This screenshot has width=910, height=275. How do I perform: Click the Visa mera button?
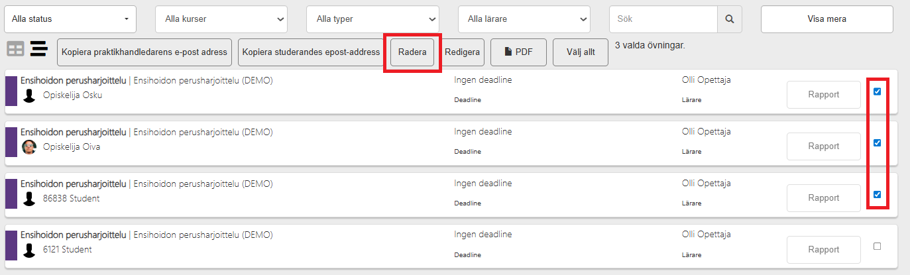(827, 19)
